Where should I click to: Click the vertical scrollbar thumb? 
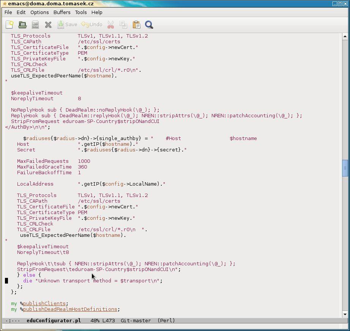point(345,168)
